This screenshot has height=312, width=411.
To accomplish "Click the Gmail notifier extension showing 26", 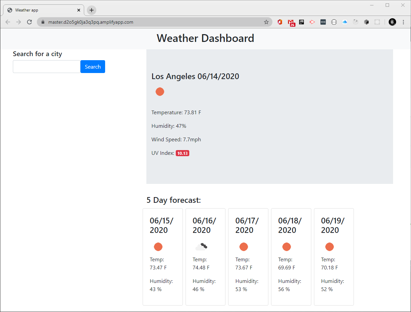I will (x=292, y=22).
